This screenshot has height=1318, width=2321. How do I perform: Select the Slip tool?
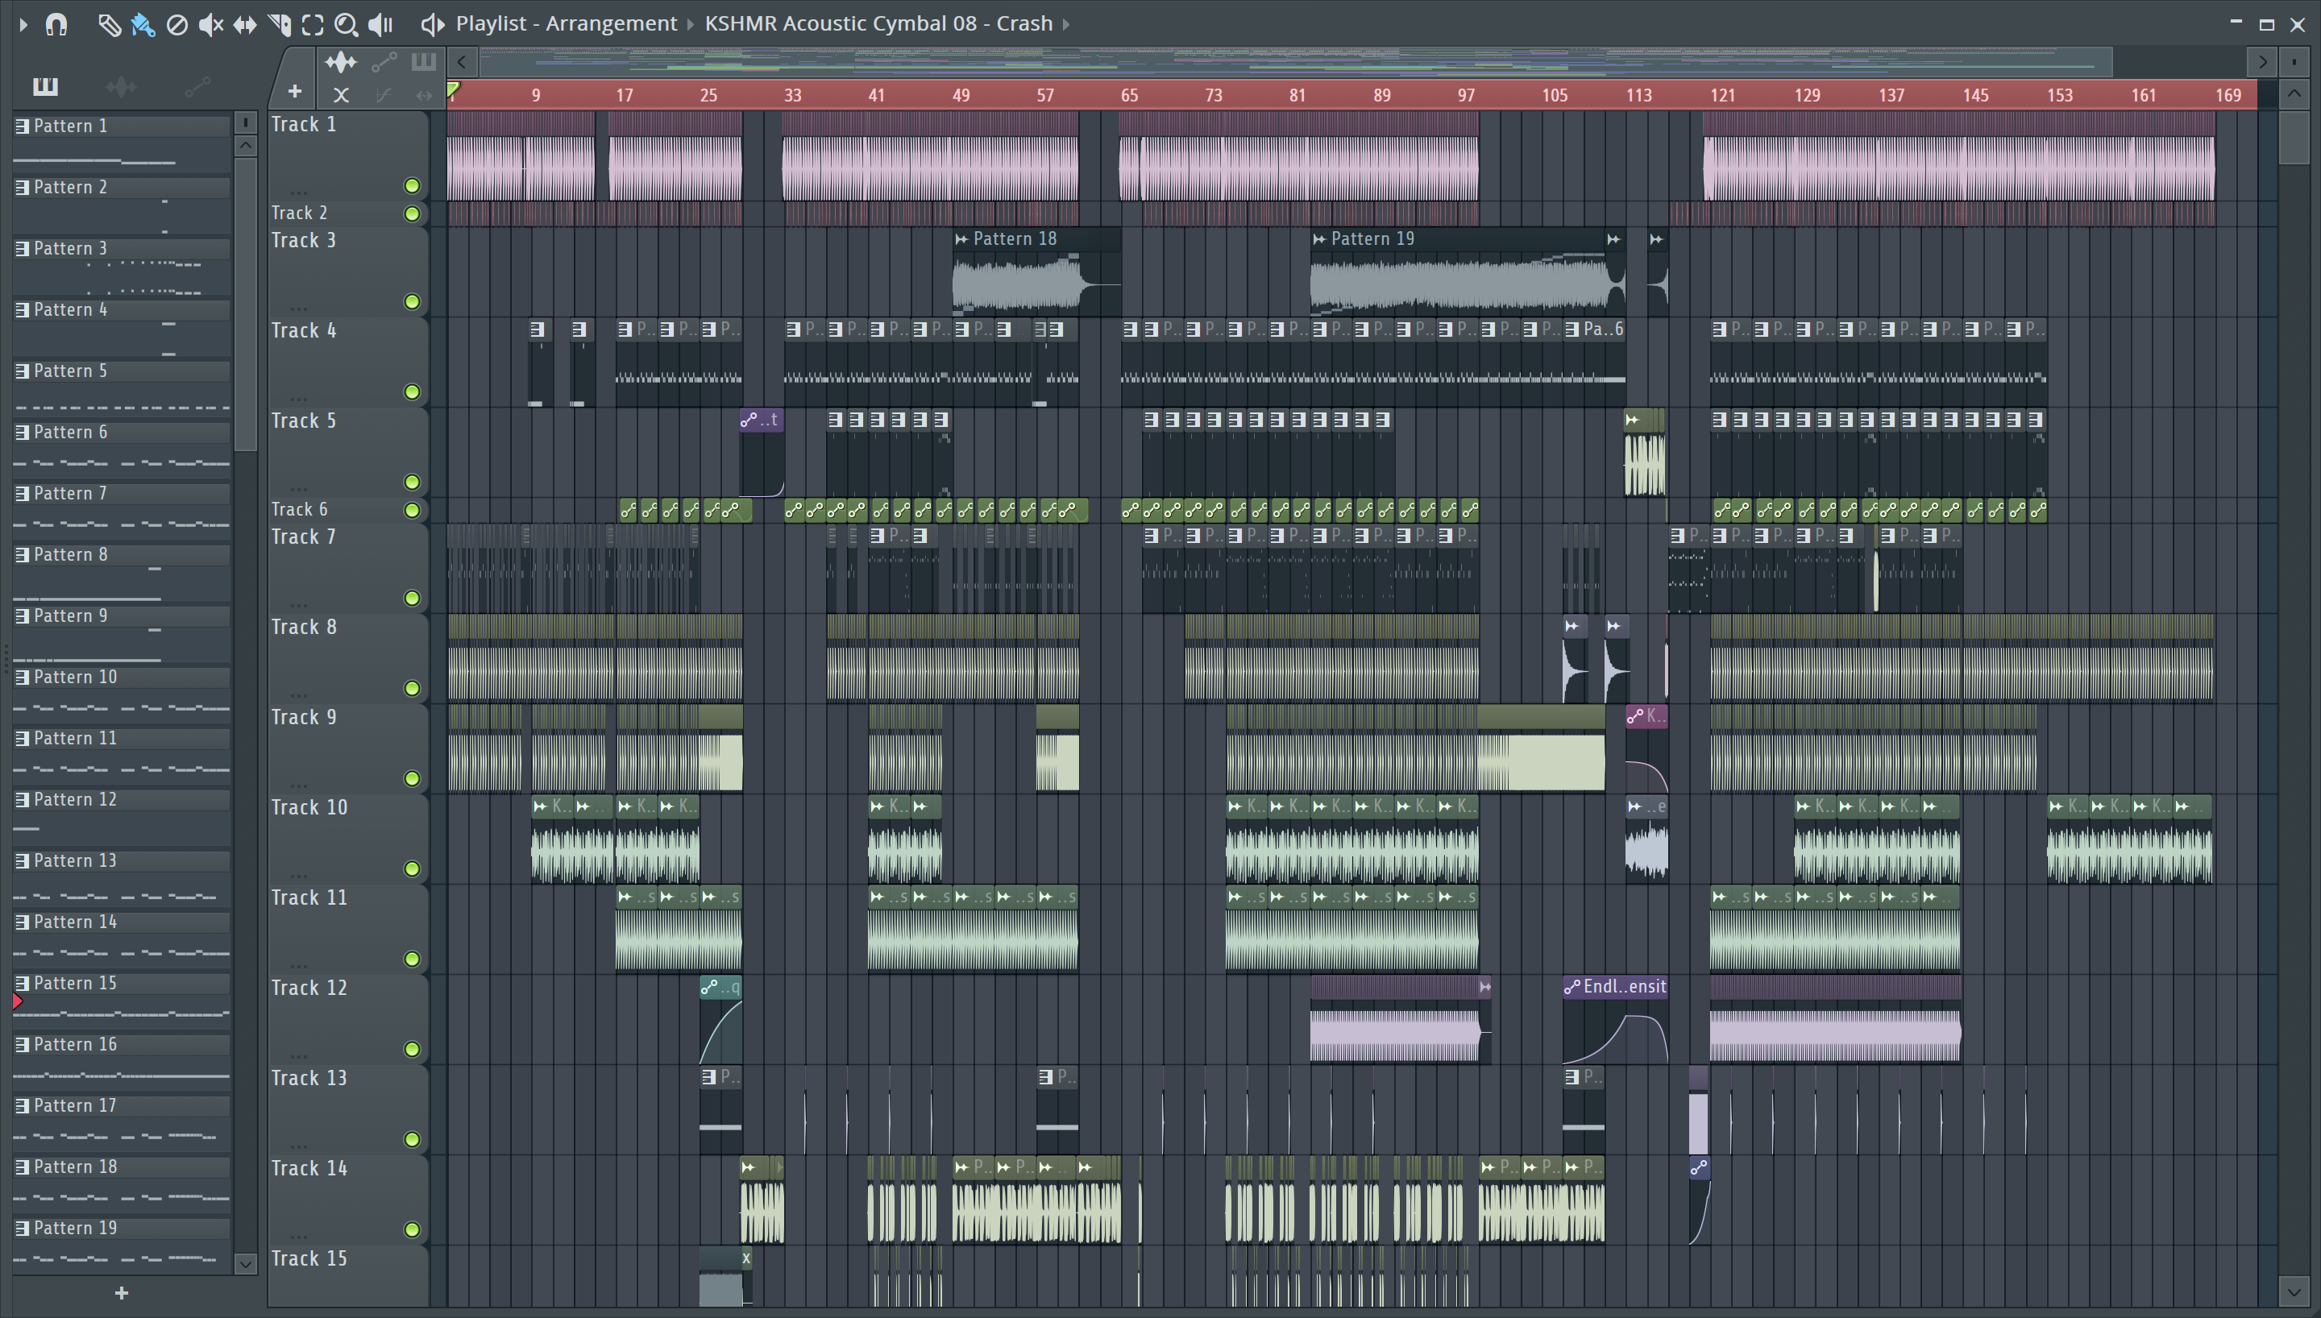coord(244,24)
